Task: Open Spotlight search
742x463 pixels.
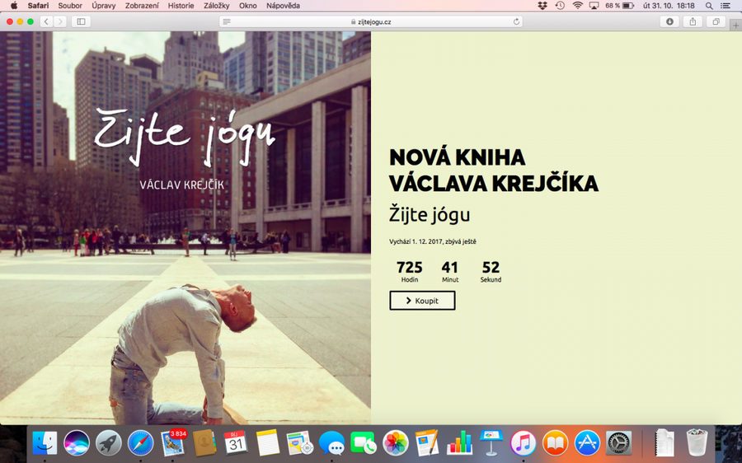Action: 709,6
